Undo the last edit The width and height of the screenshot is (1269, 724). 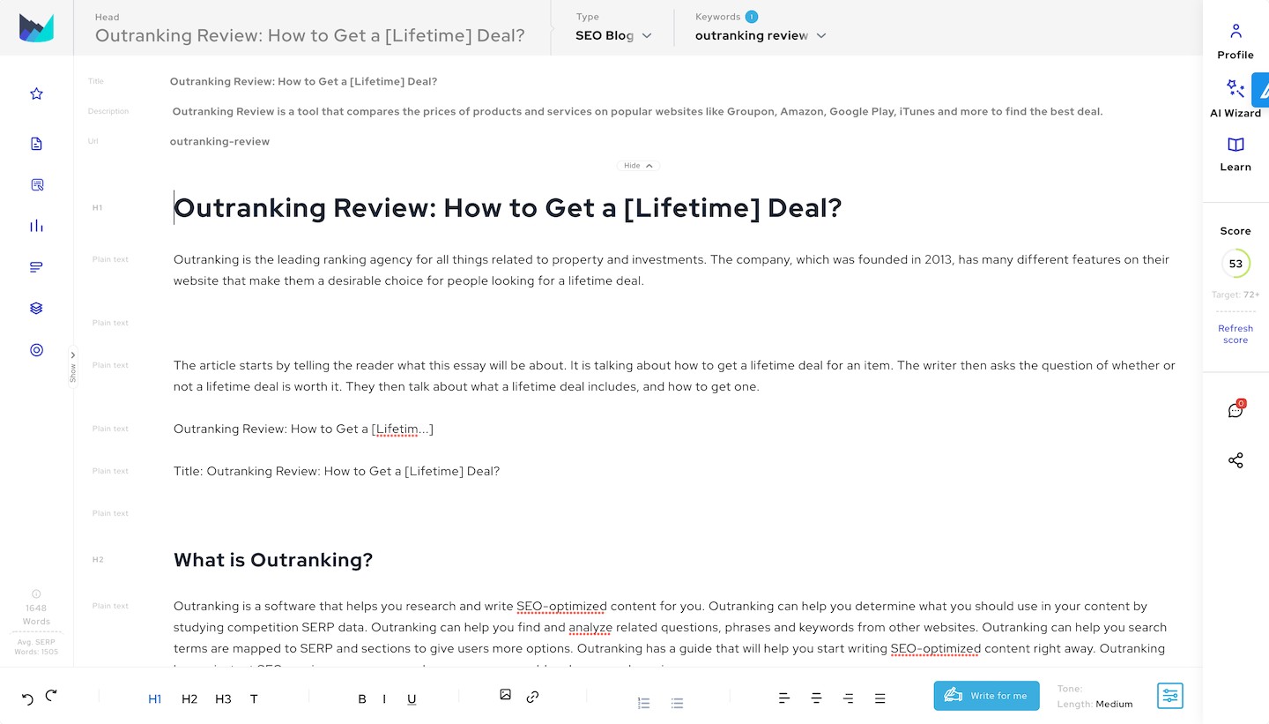pos(27,698)
